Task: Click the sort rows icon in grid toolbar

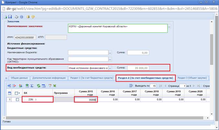Action: tap(20, 86)
